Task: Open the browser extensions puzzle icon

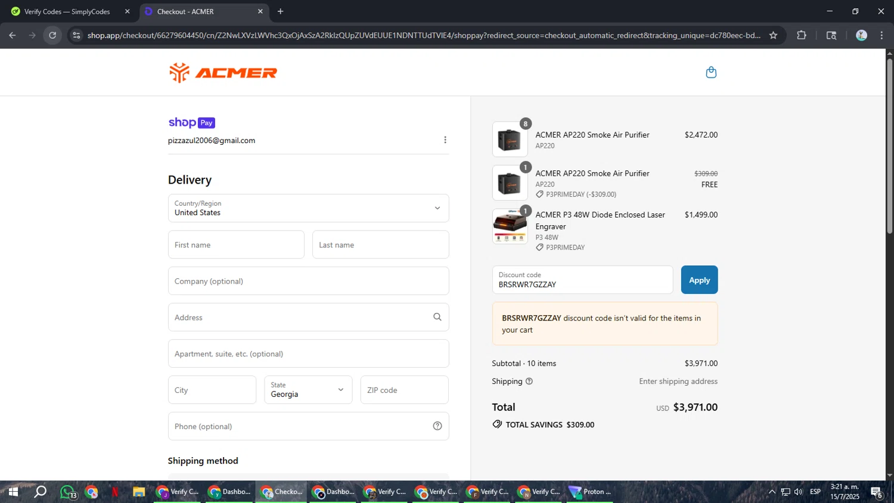Action: tap(801, 35)
